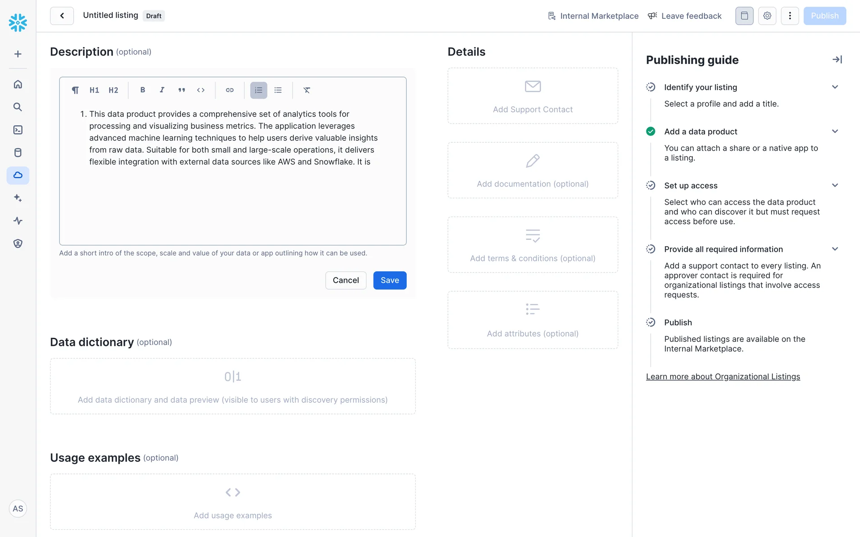Save the description

390,280
